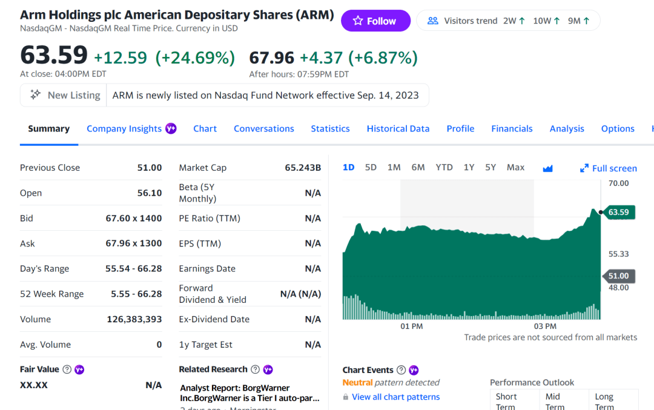Click the Related Research help icon
Viewport: 654px width, 410px height.
[x=255, y=369]
